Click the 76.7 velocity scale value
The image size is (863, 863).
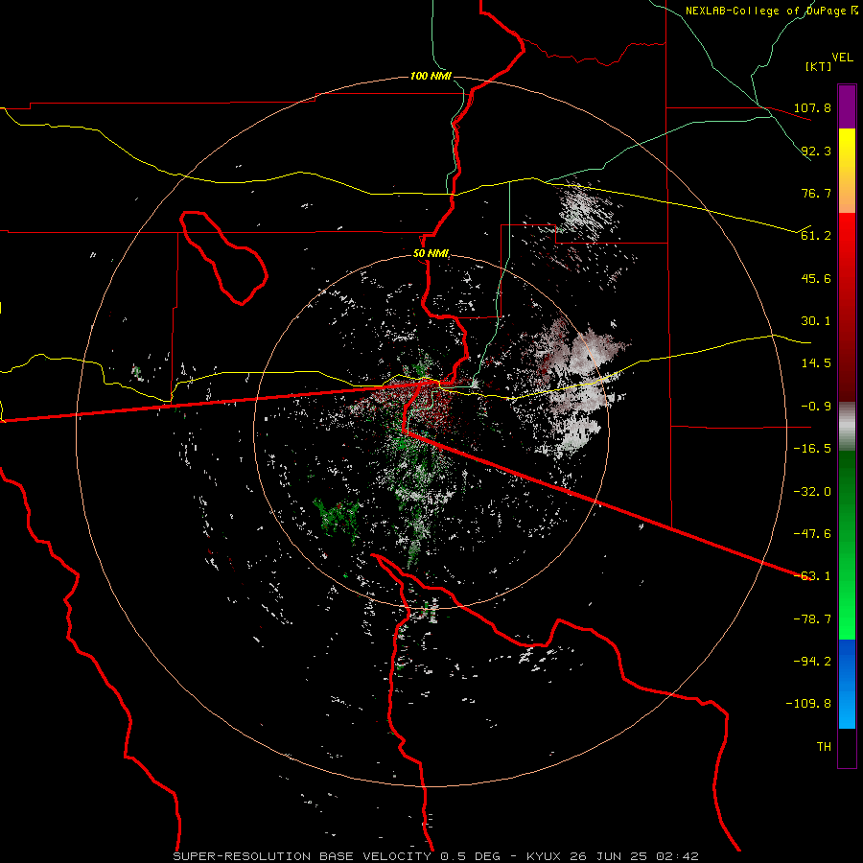[816, 193]
